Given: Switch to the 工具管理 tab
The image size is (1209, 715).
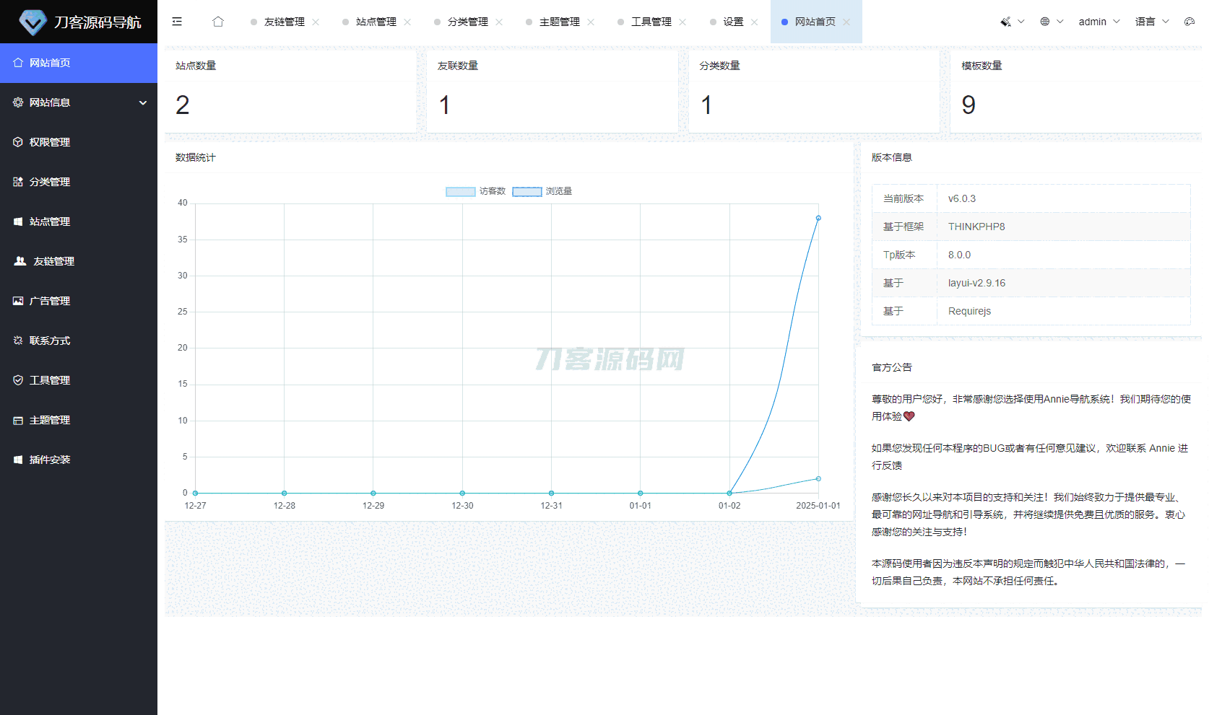Looking at the screenshot, I should pyautogui.click(x=651, y=22).
